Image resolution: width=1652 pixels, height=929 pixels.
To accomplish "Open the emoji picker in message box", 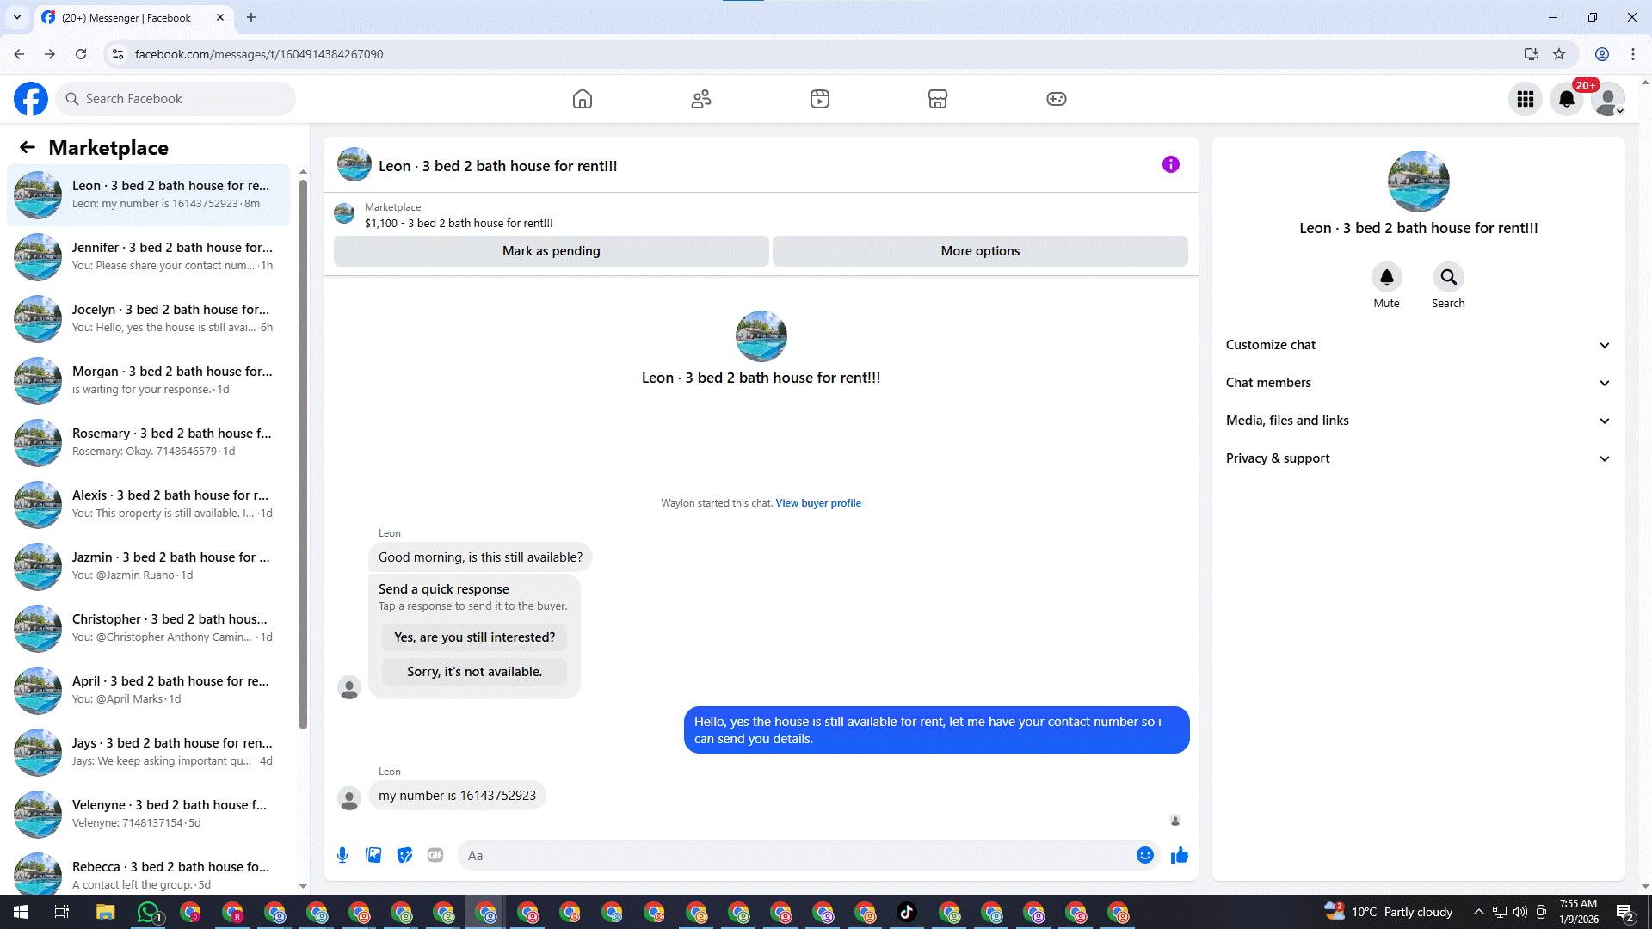I will point(1144,855).
